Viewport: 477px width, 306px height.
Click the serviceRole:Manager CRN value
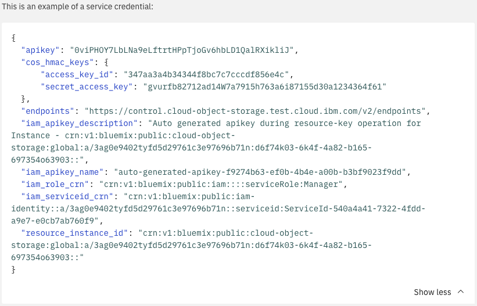pyautogui.click(x=224, y=184)
